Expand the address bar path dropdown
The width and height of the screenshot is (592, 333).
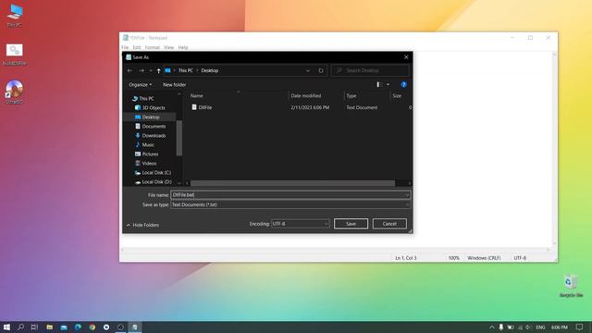point(308,70)
